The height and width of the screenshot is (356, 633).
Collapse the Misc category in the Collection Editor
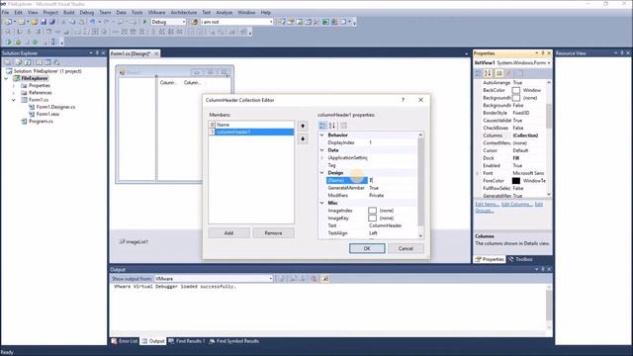tap(322, 203)
